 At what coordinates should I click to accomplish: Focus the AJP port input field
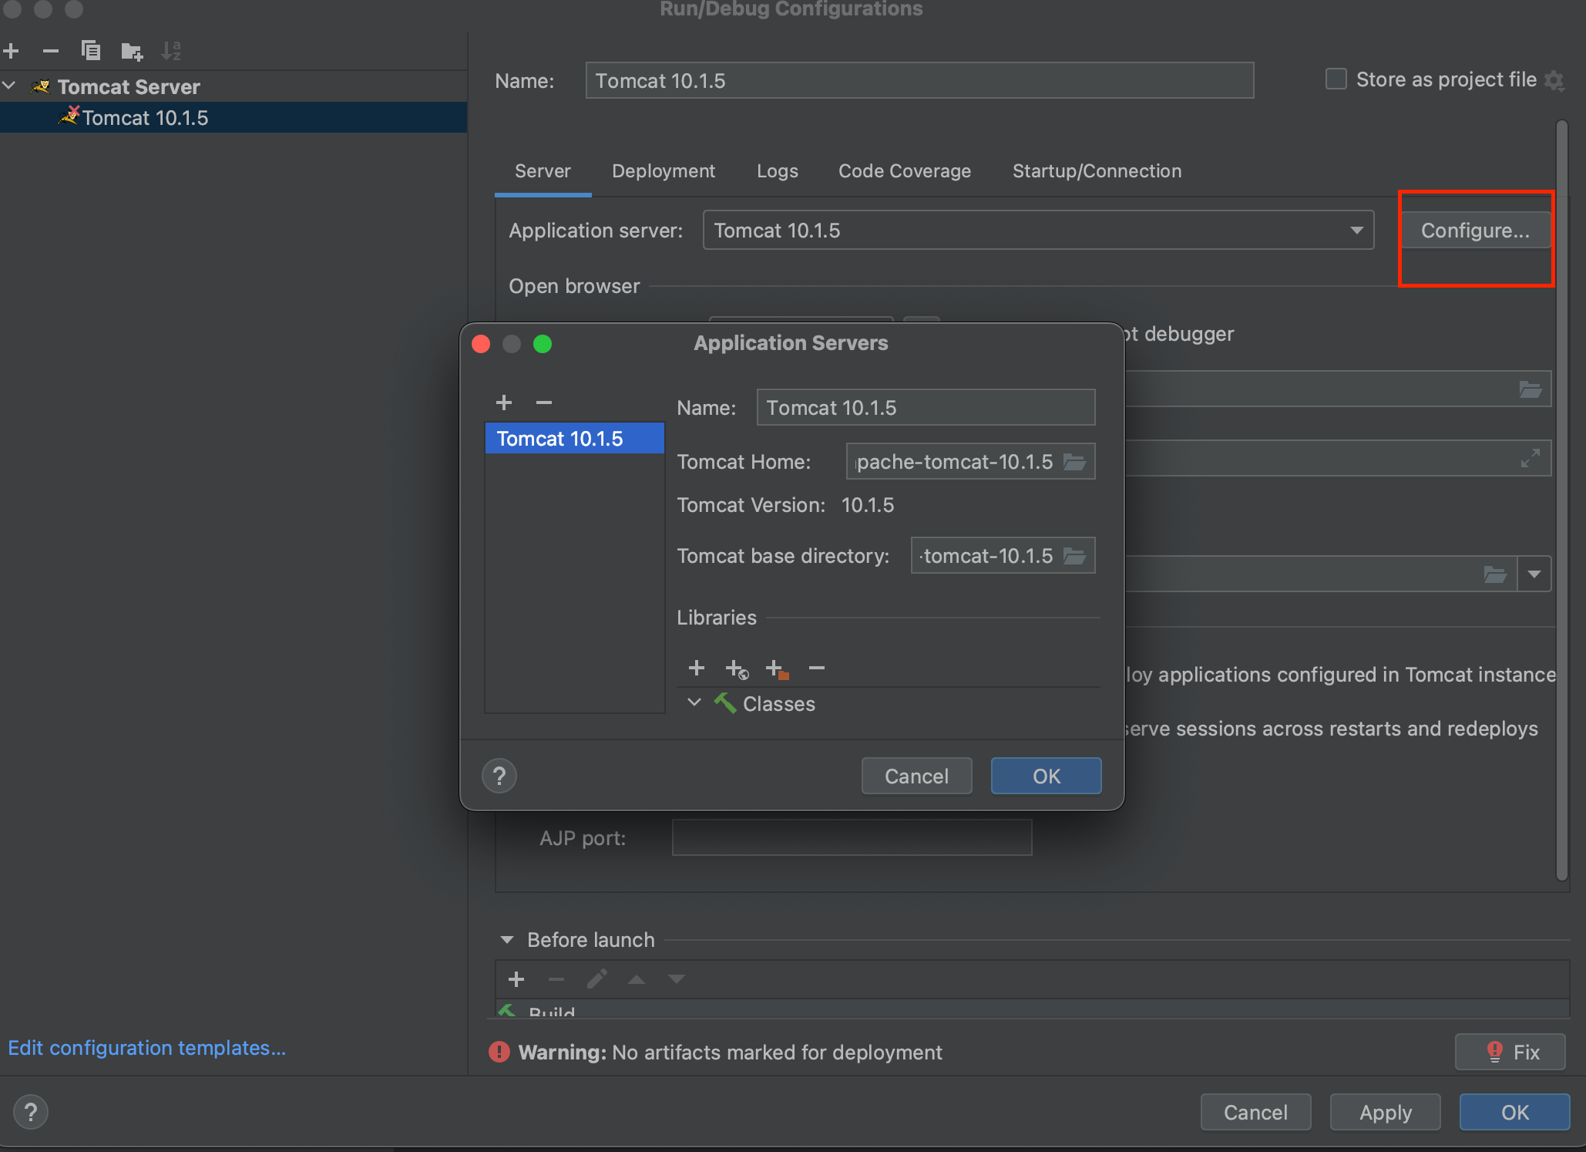[852, 837]
